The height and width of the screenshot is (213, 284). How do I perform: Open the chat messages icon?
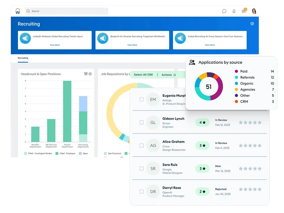(x=224, y=11)
